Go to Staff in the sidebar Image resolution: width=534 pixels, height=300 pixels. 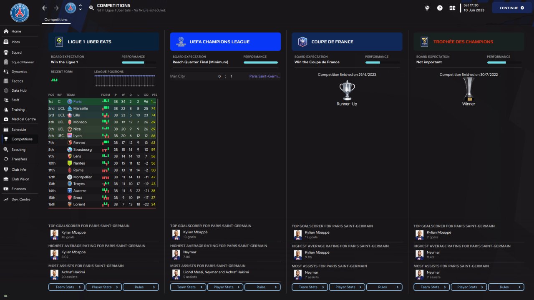coord(15,100)
